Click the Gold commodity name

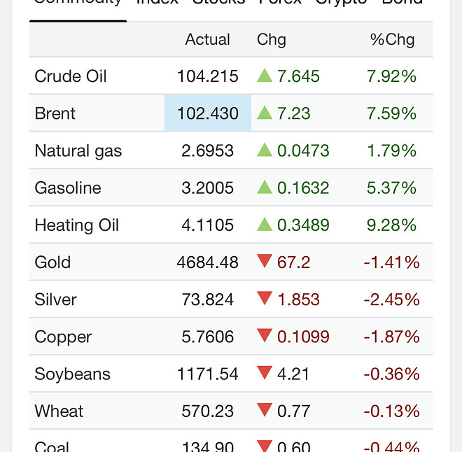52,262
